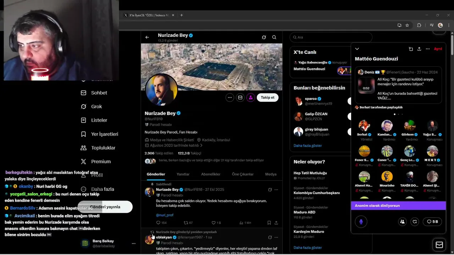Go back using the arrow beside Nurizade Bey

(x=147, y=37)
